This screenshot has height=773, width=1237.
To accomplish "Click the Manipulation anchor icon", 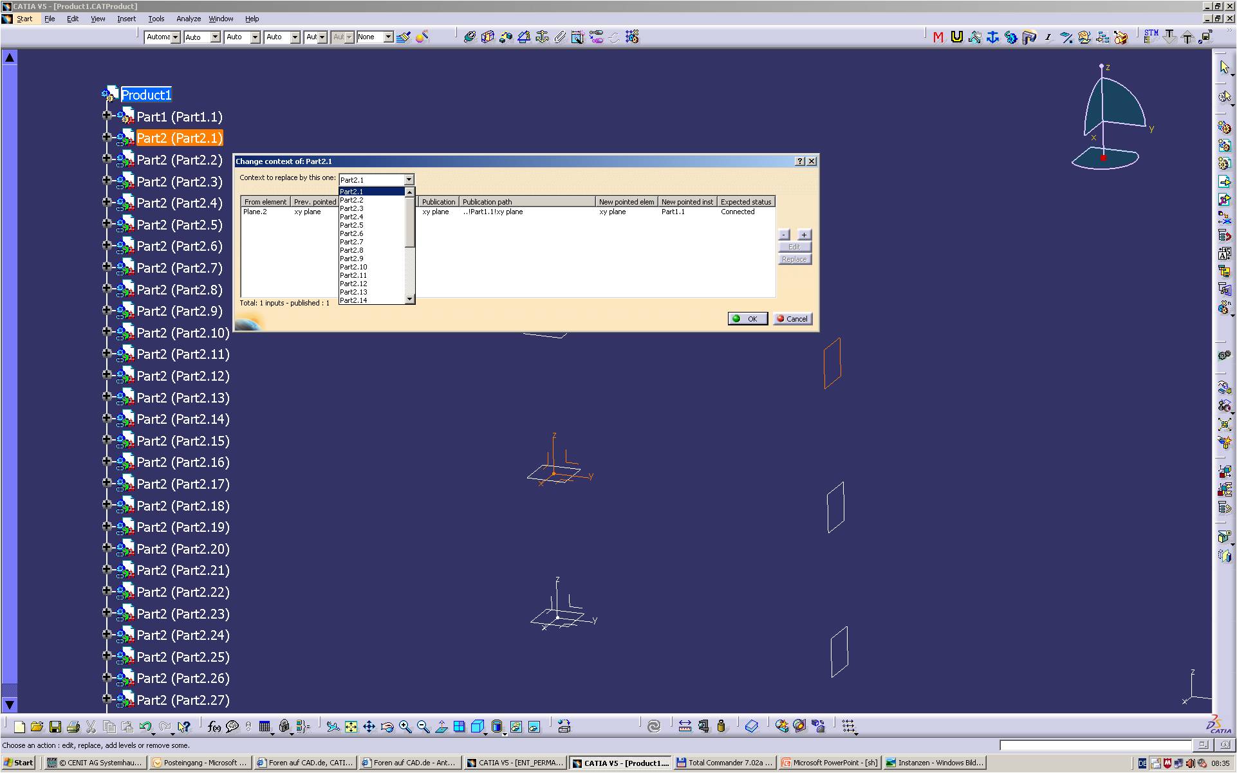I will (992, 37).
